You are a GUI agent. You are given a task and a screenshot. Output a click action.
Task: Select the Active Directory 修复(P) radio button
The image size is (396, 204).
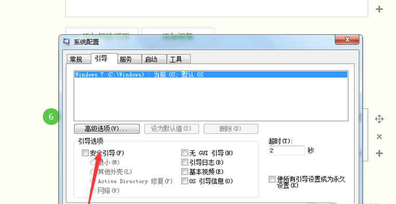tap(93, 181)
